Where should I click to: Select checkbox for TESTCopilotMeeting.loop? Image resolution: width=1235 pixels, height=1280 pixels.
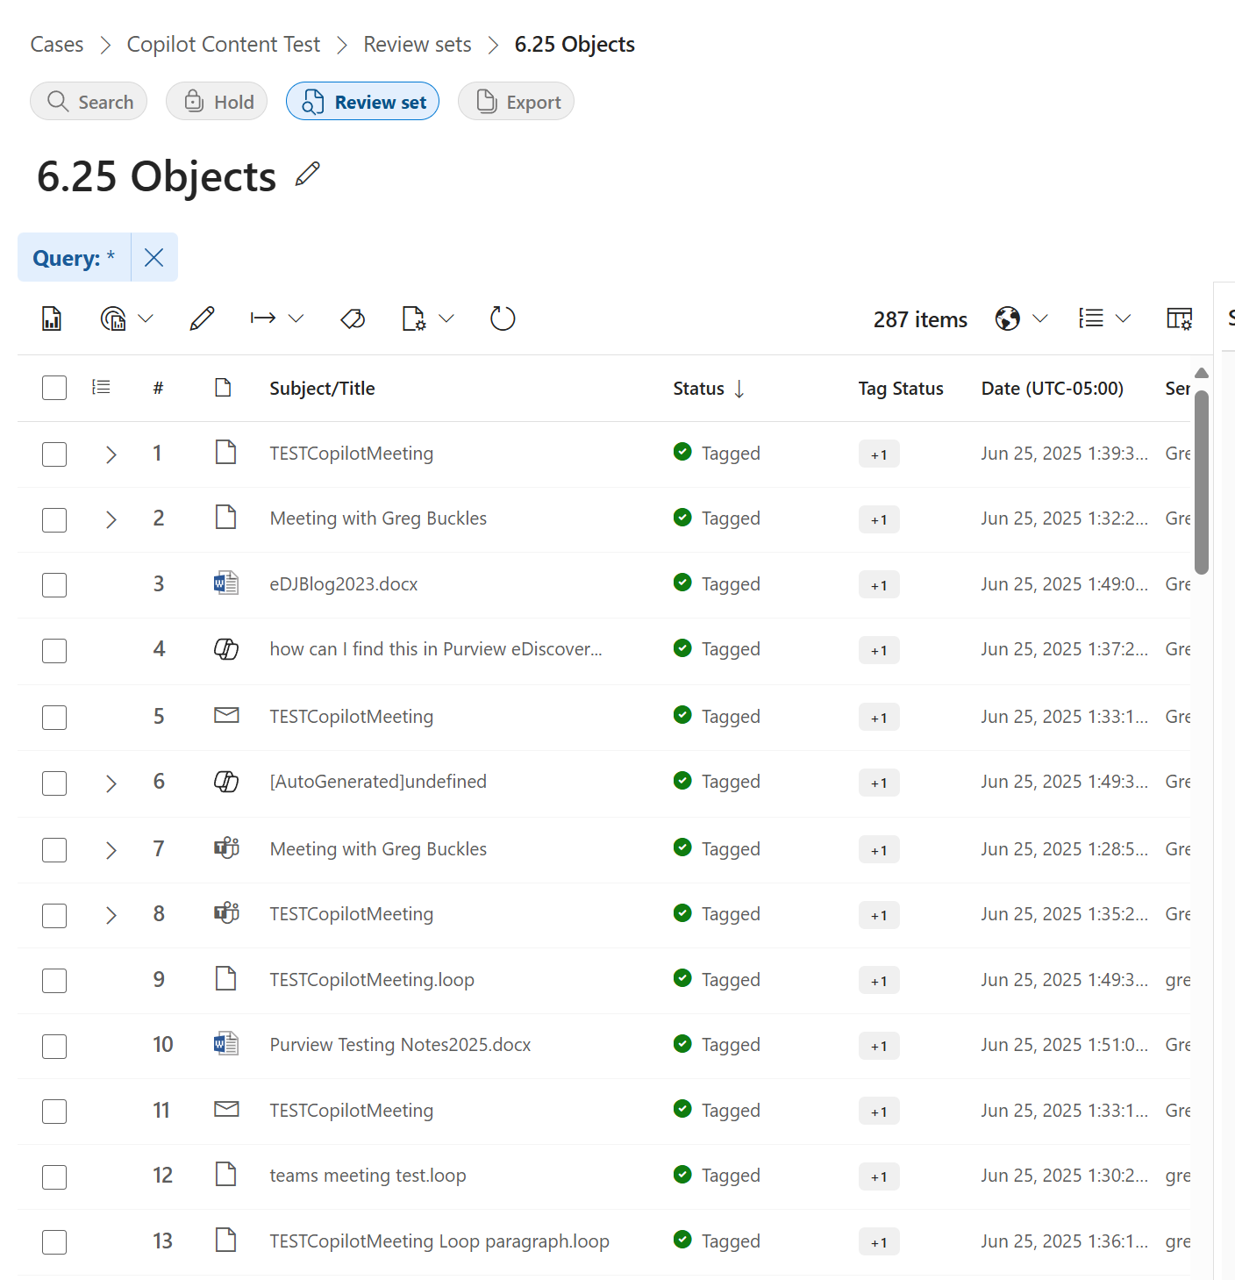pos(54,981)
